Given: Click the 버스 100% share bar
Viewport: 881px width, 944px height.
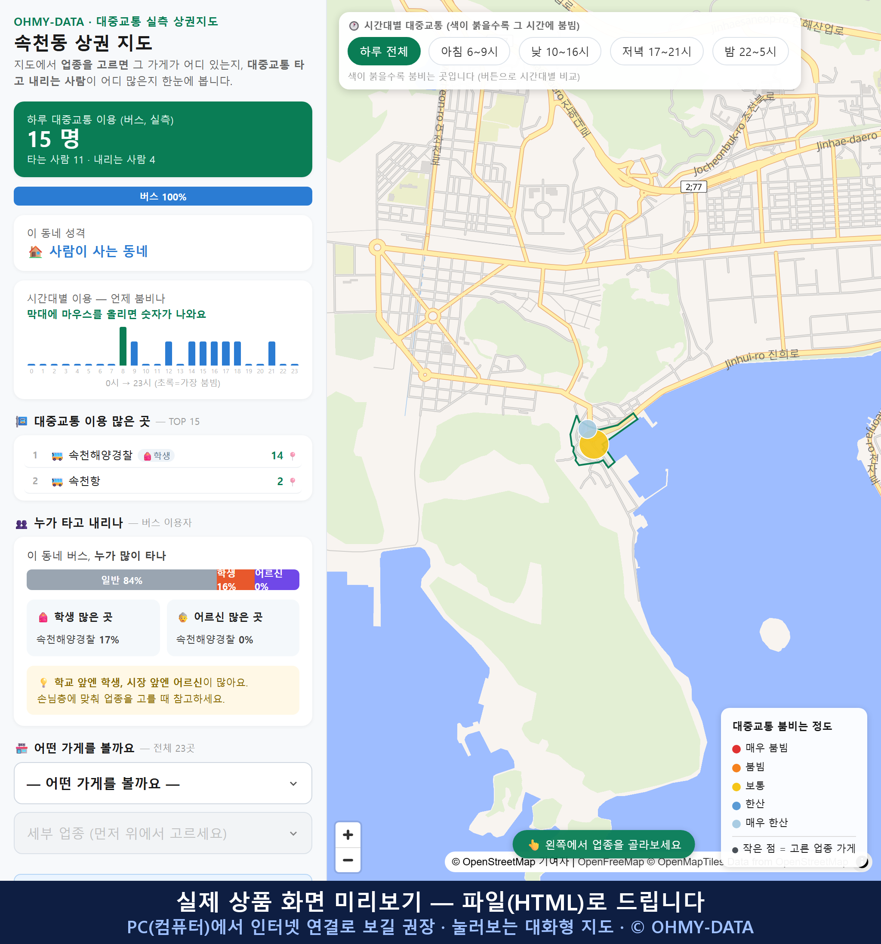Looking at the screenshot, I should (163, 196).
